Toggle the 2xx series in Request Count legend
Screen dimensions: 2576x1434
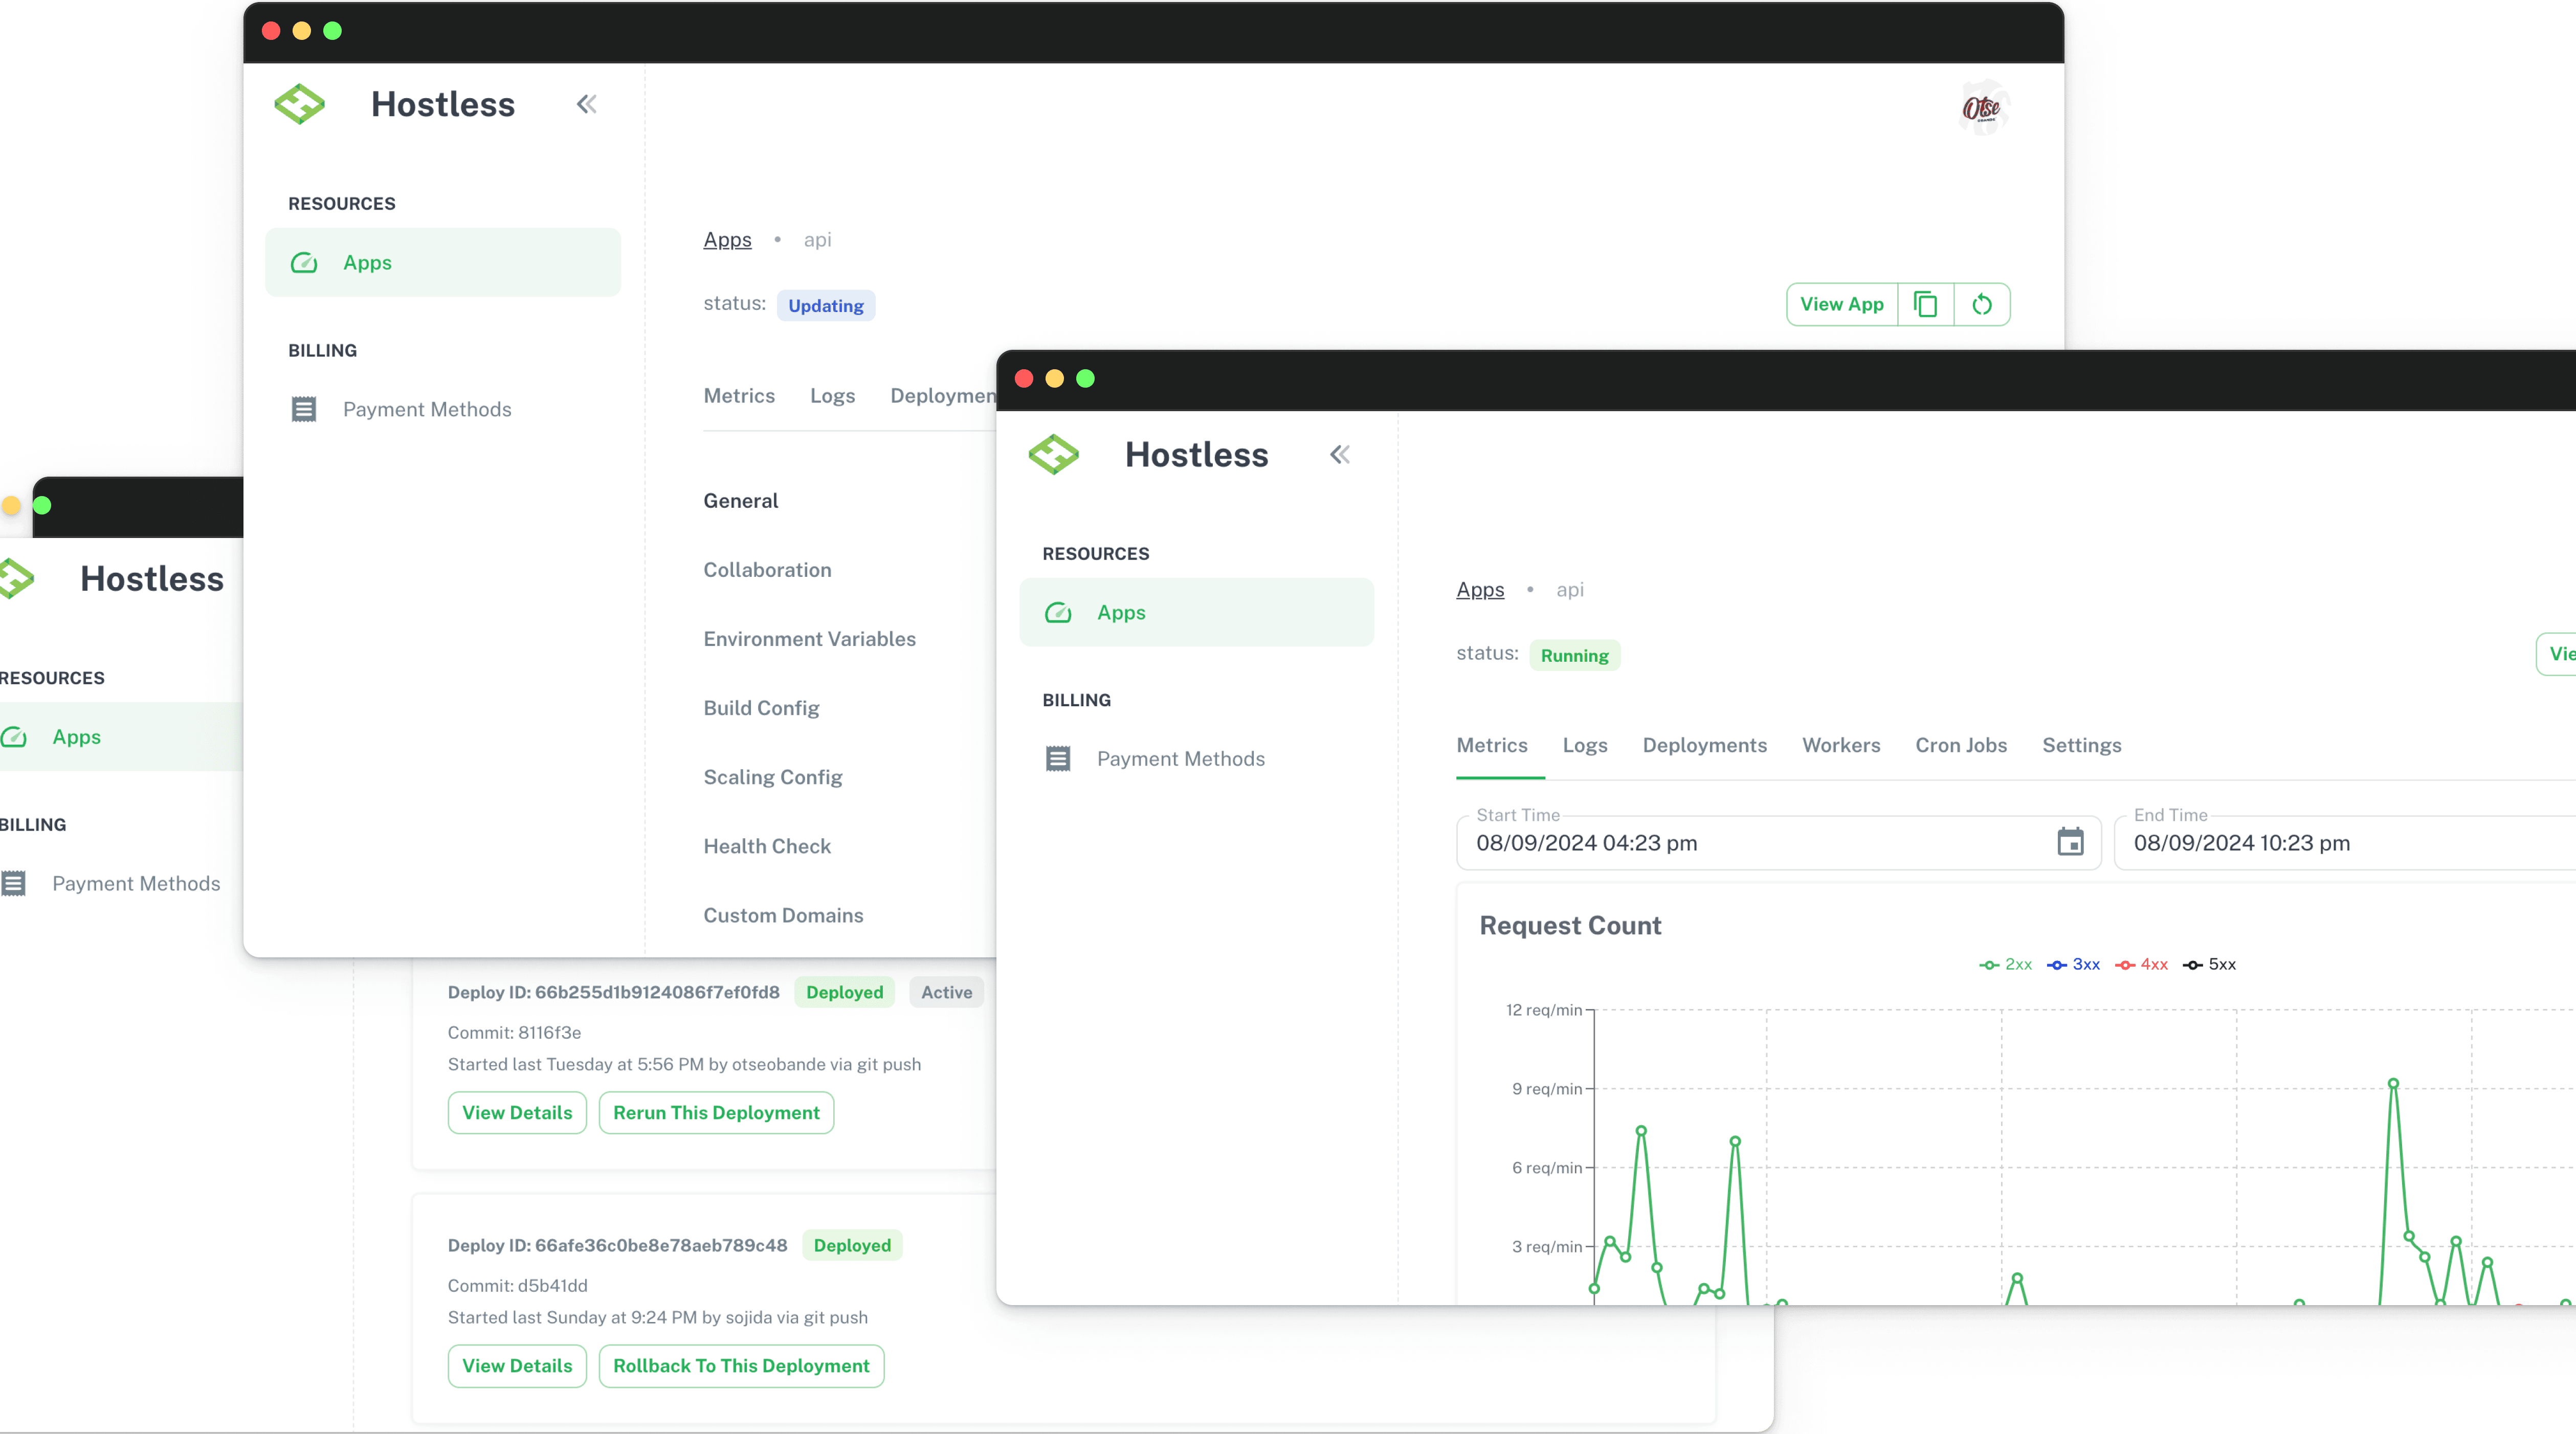[2005, 964]
